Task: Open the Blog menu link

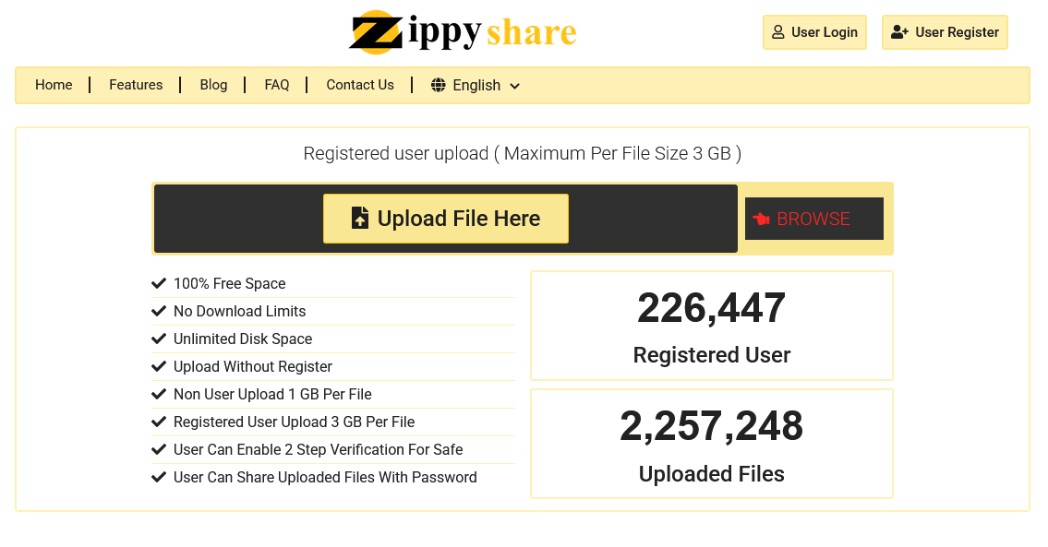Action: coord(213,85)
